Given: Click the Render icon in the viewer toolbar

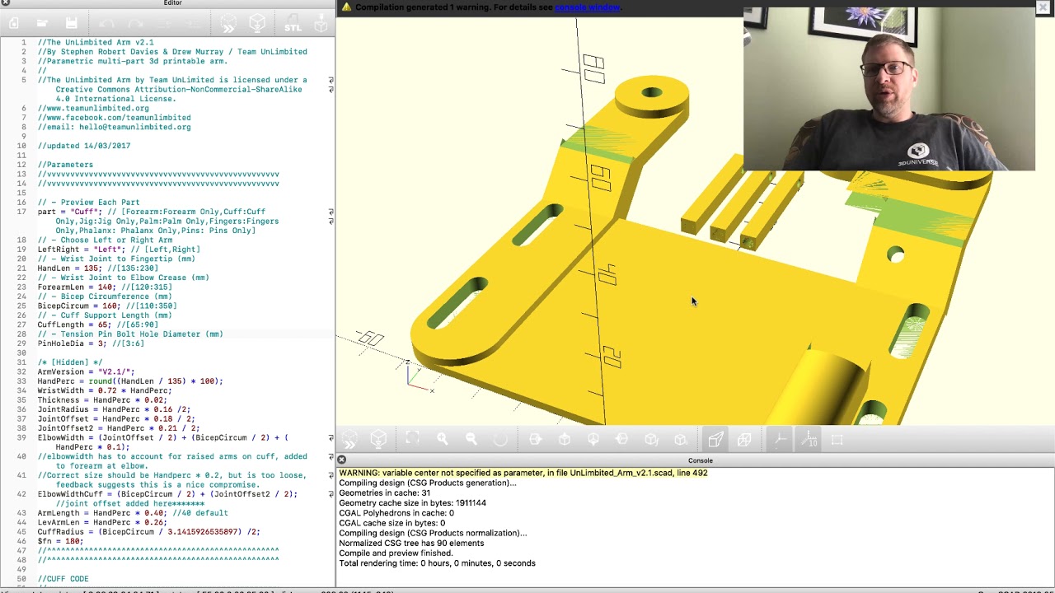Looking at the screenshot, I should (x=378, y=440).
